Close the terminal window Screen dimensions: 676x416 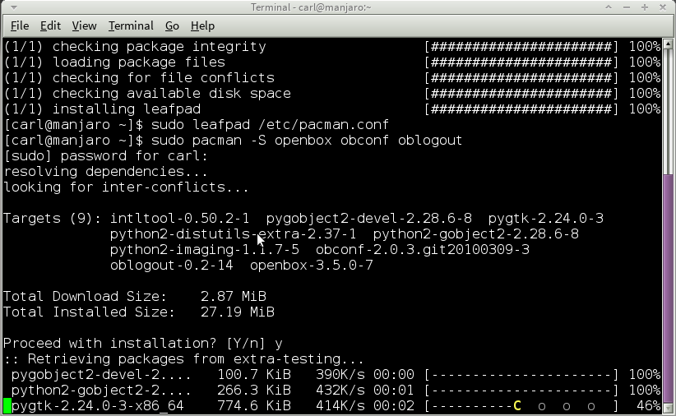[x=664, y=7]
